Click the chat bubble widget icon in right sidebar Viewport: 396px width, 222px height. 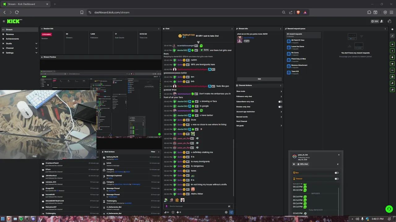point(392,64)
